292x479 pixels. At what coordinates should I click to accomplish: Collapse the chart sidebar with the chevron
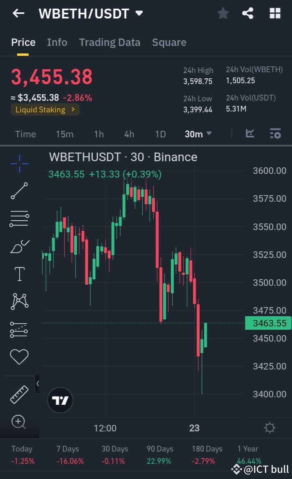point(38,384)
